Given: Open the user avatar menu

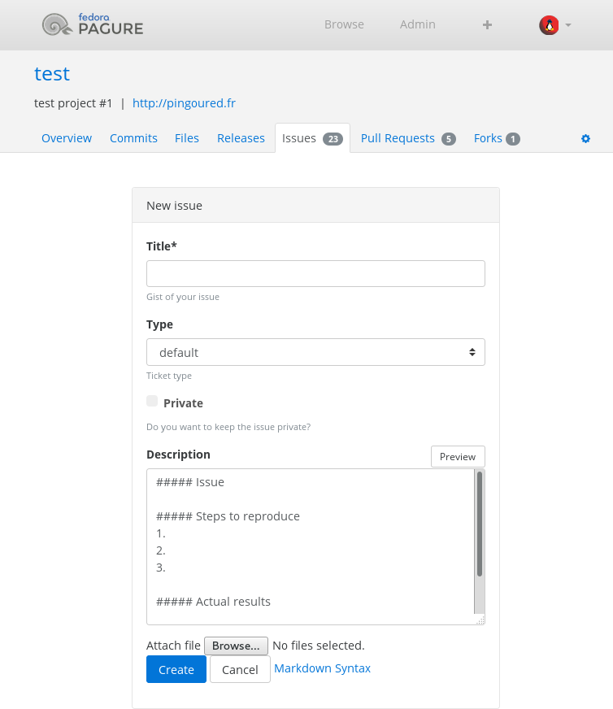Looking at the screenshot, I should (549, 25).
